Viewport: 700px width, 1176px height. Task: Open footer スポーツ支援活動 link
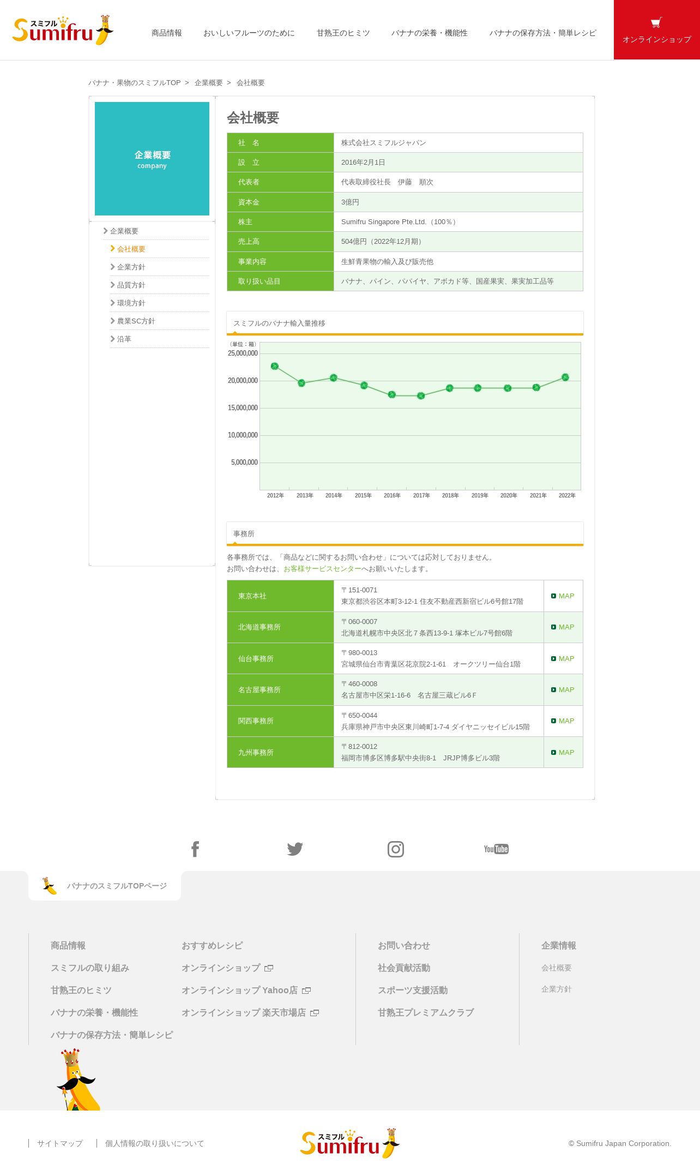[x=413, y=991]
